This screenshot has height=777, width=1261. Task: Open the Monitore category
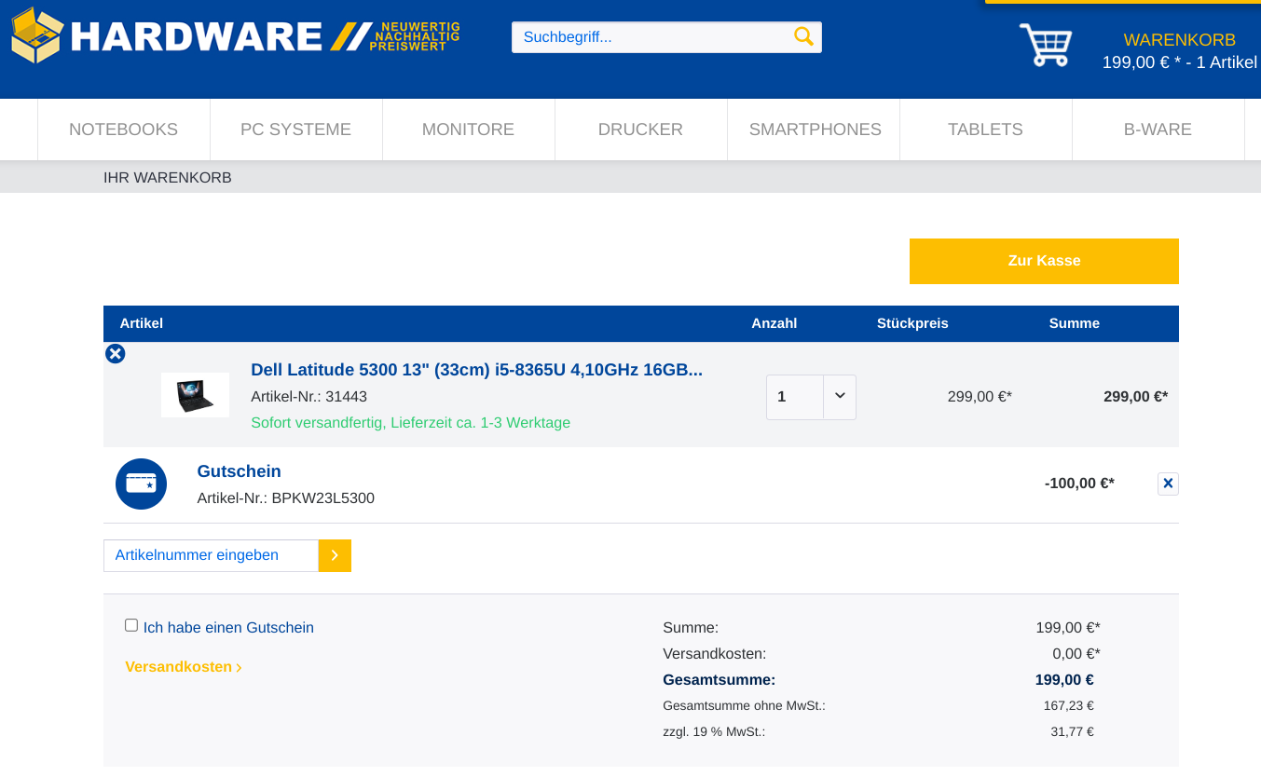[469, 129]
